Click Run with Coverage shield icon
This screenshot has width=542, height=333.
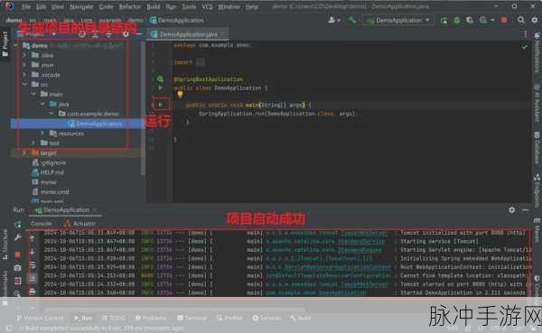point(469,21)
